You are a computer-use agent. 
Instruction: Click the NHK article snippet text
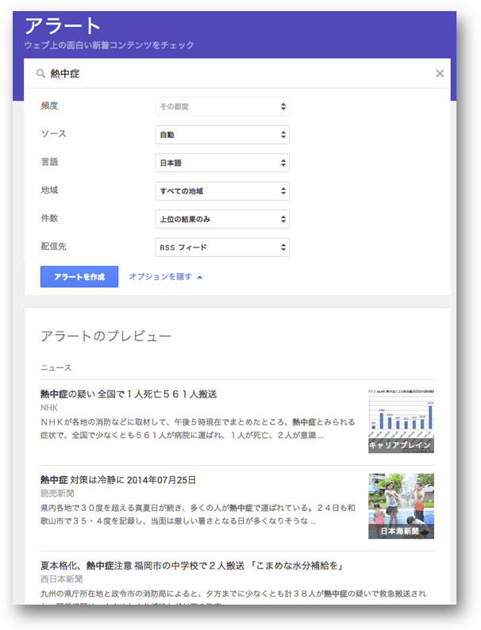point(198,428)
